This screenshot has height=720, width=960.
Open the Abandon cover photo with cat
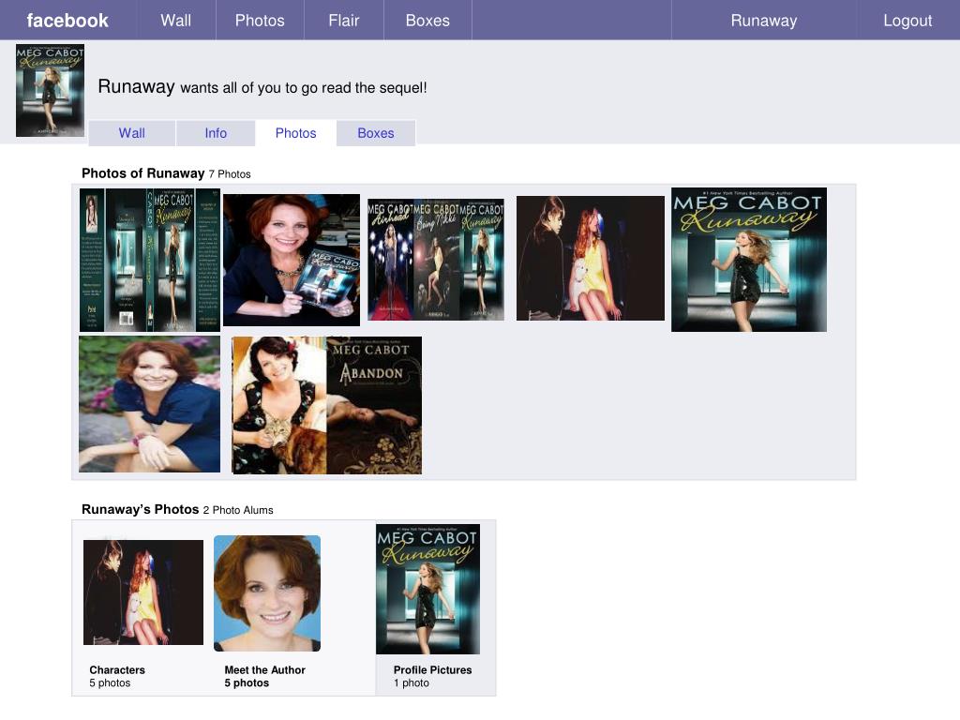pyautogui.click(x=327, y=405)
